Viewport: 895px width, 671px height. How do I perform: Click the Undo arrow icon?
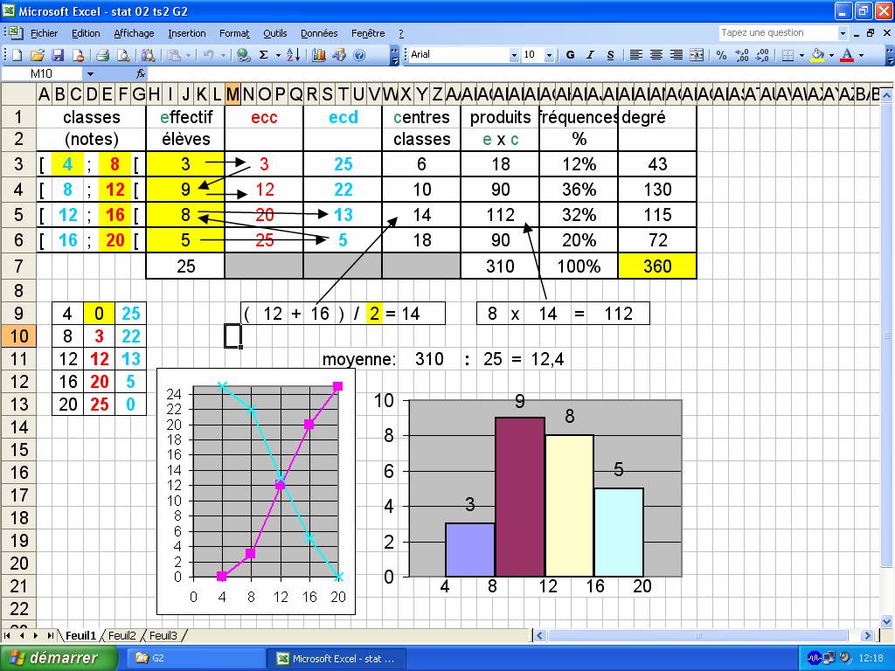pyautogui.click(x=208, y=55)
